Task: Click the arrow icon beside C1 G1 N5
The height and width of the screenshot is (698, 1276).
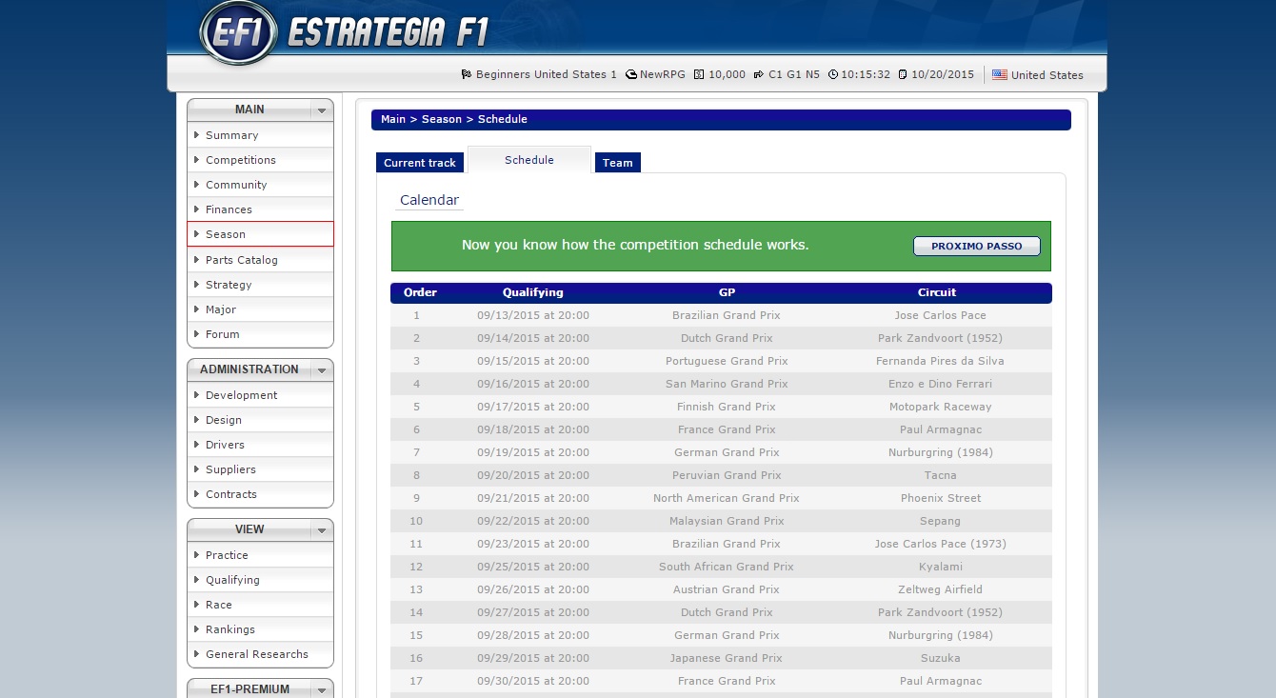Action: [x=759, y=74]
